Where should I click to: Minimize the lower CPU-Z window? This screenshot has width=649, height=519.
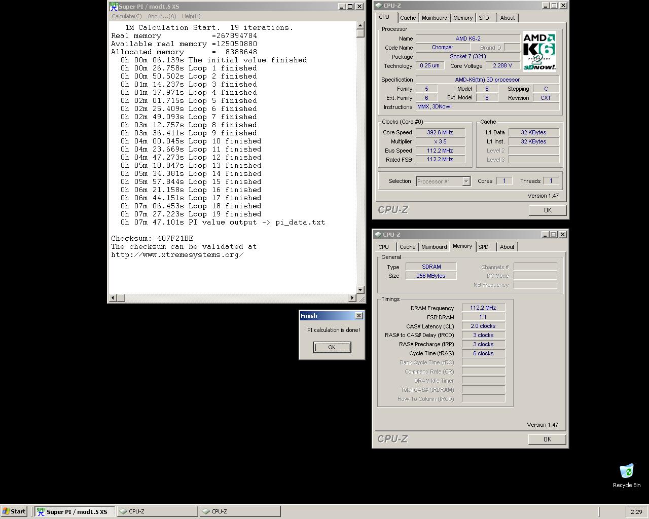tap(545, 235)
